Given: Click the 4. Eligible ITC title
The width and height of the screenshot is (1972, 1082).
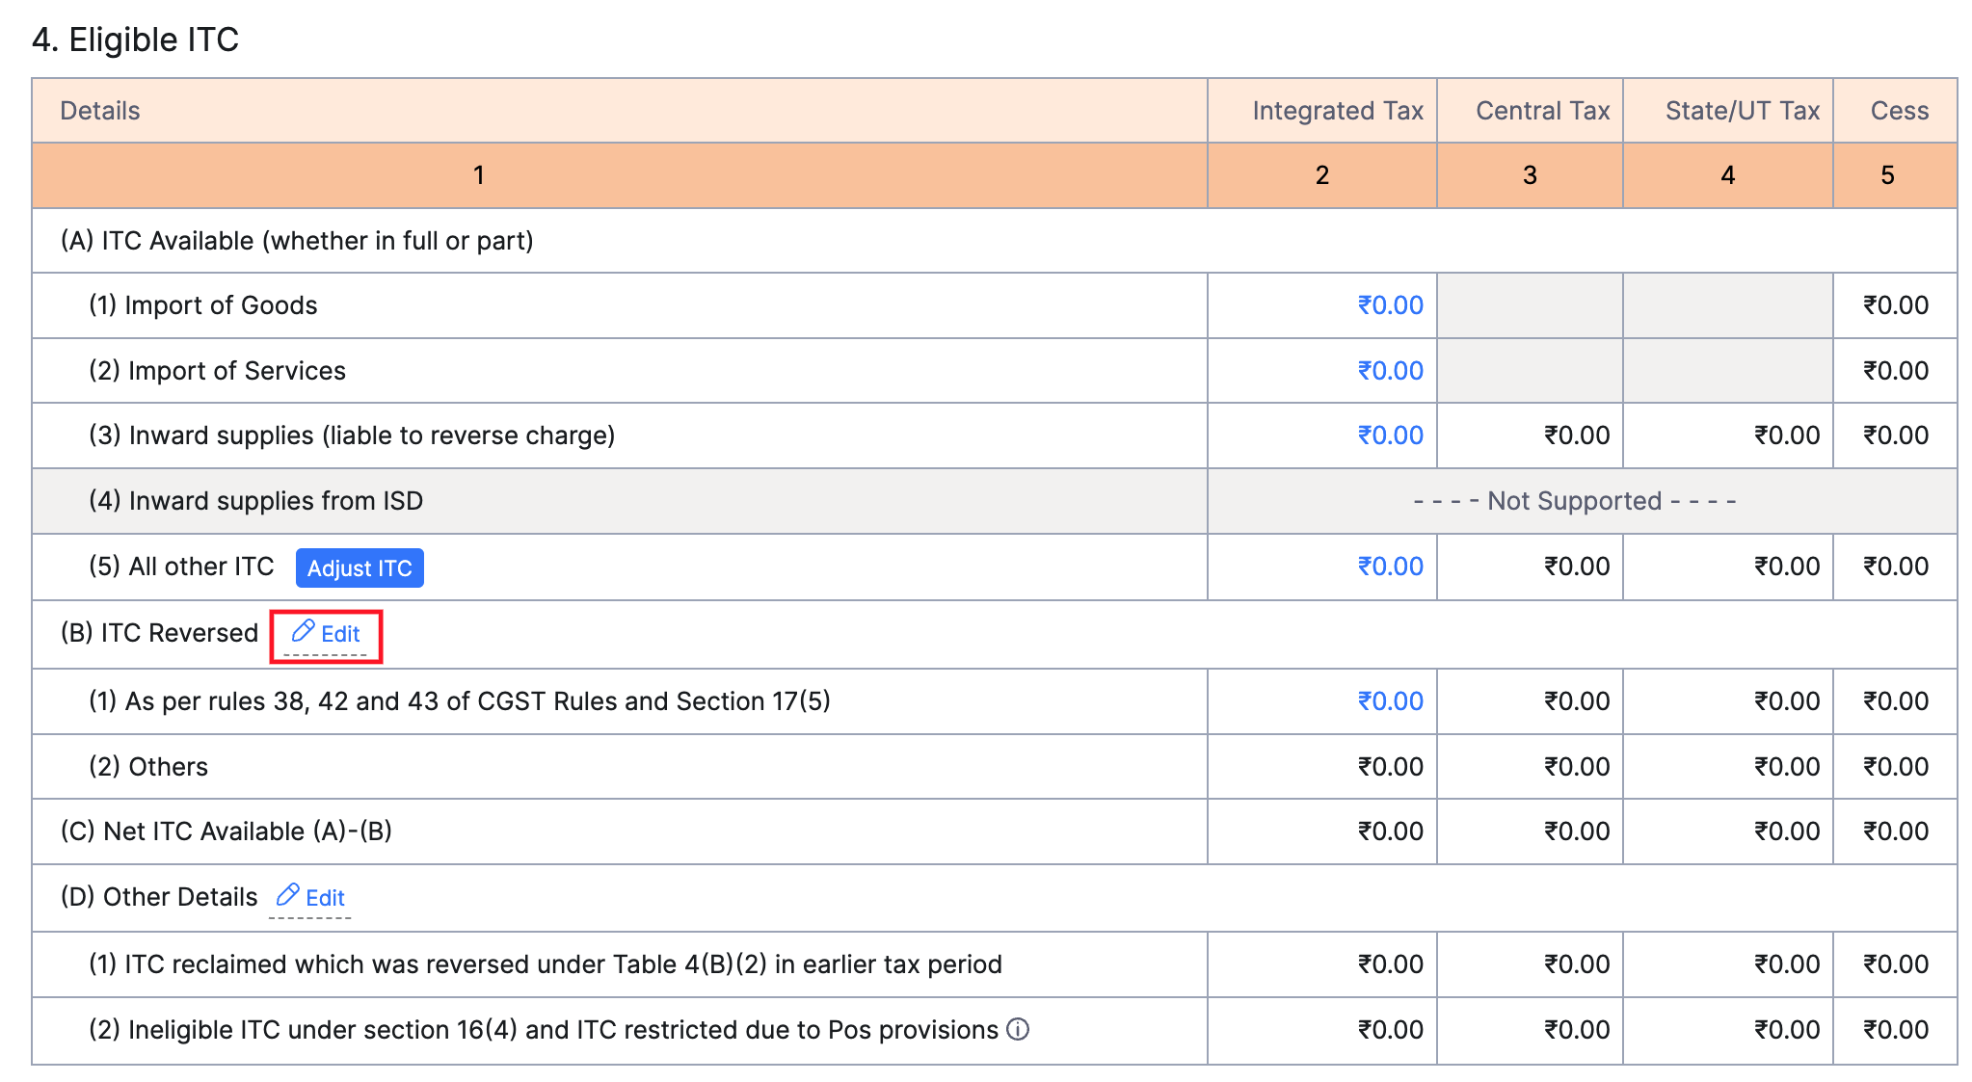Looking at the screenshot, I should tap(135, 40).
